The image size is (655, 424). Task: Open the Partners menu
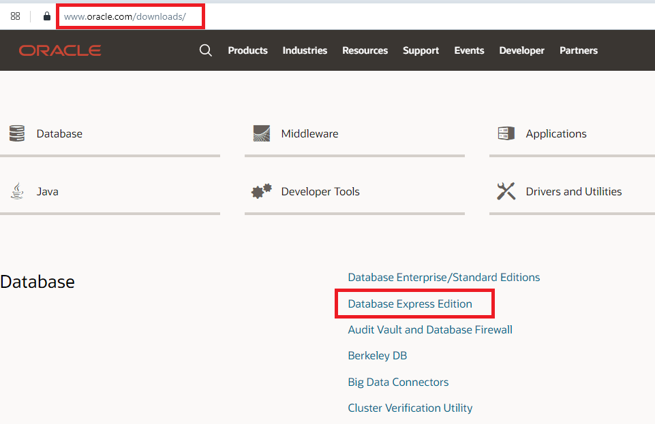[x=579, y=50]
